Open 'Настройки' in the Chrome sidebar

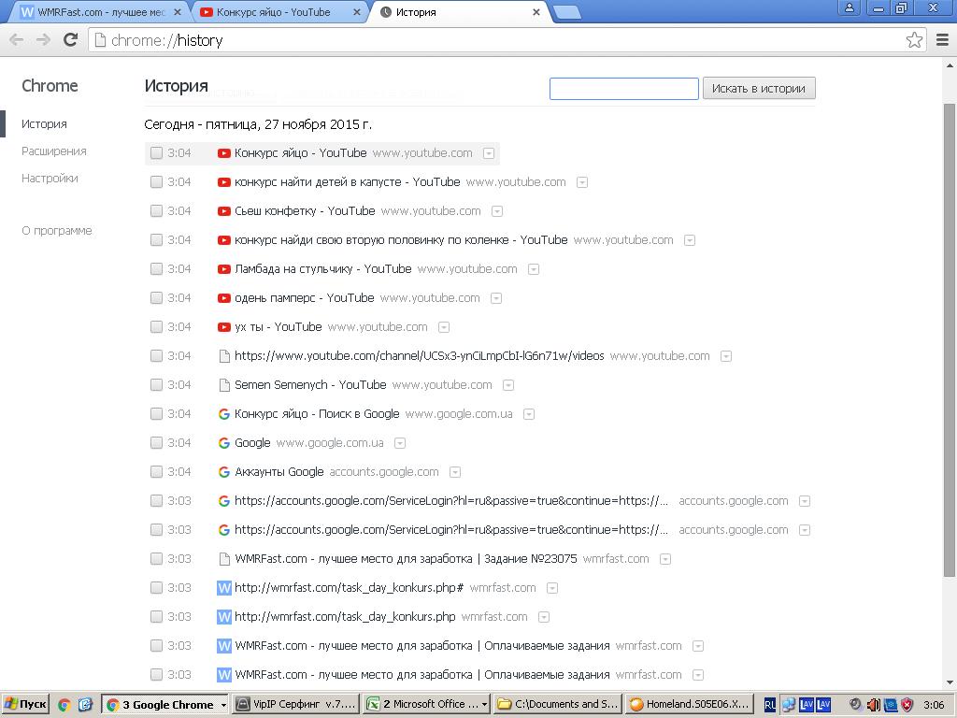coord(50,179)
